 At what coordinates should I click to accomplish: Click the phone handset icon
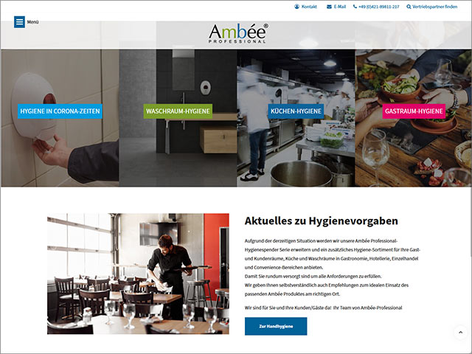[x=355, y=7]
